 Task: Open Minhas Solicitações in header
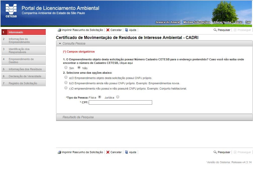pos(196,22)
